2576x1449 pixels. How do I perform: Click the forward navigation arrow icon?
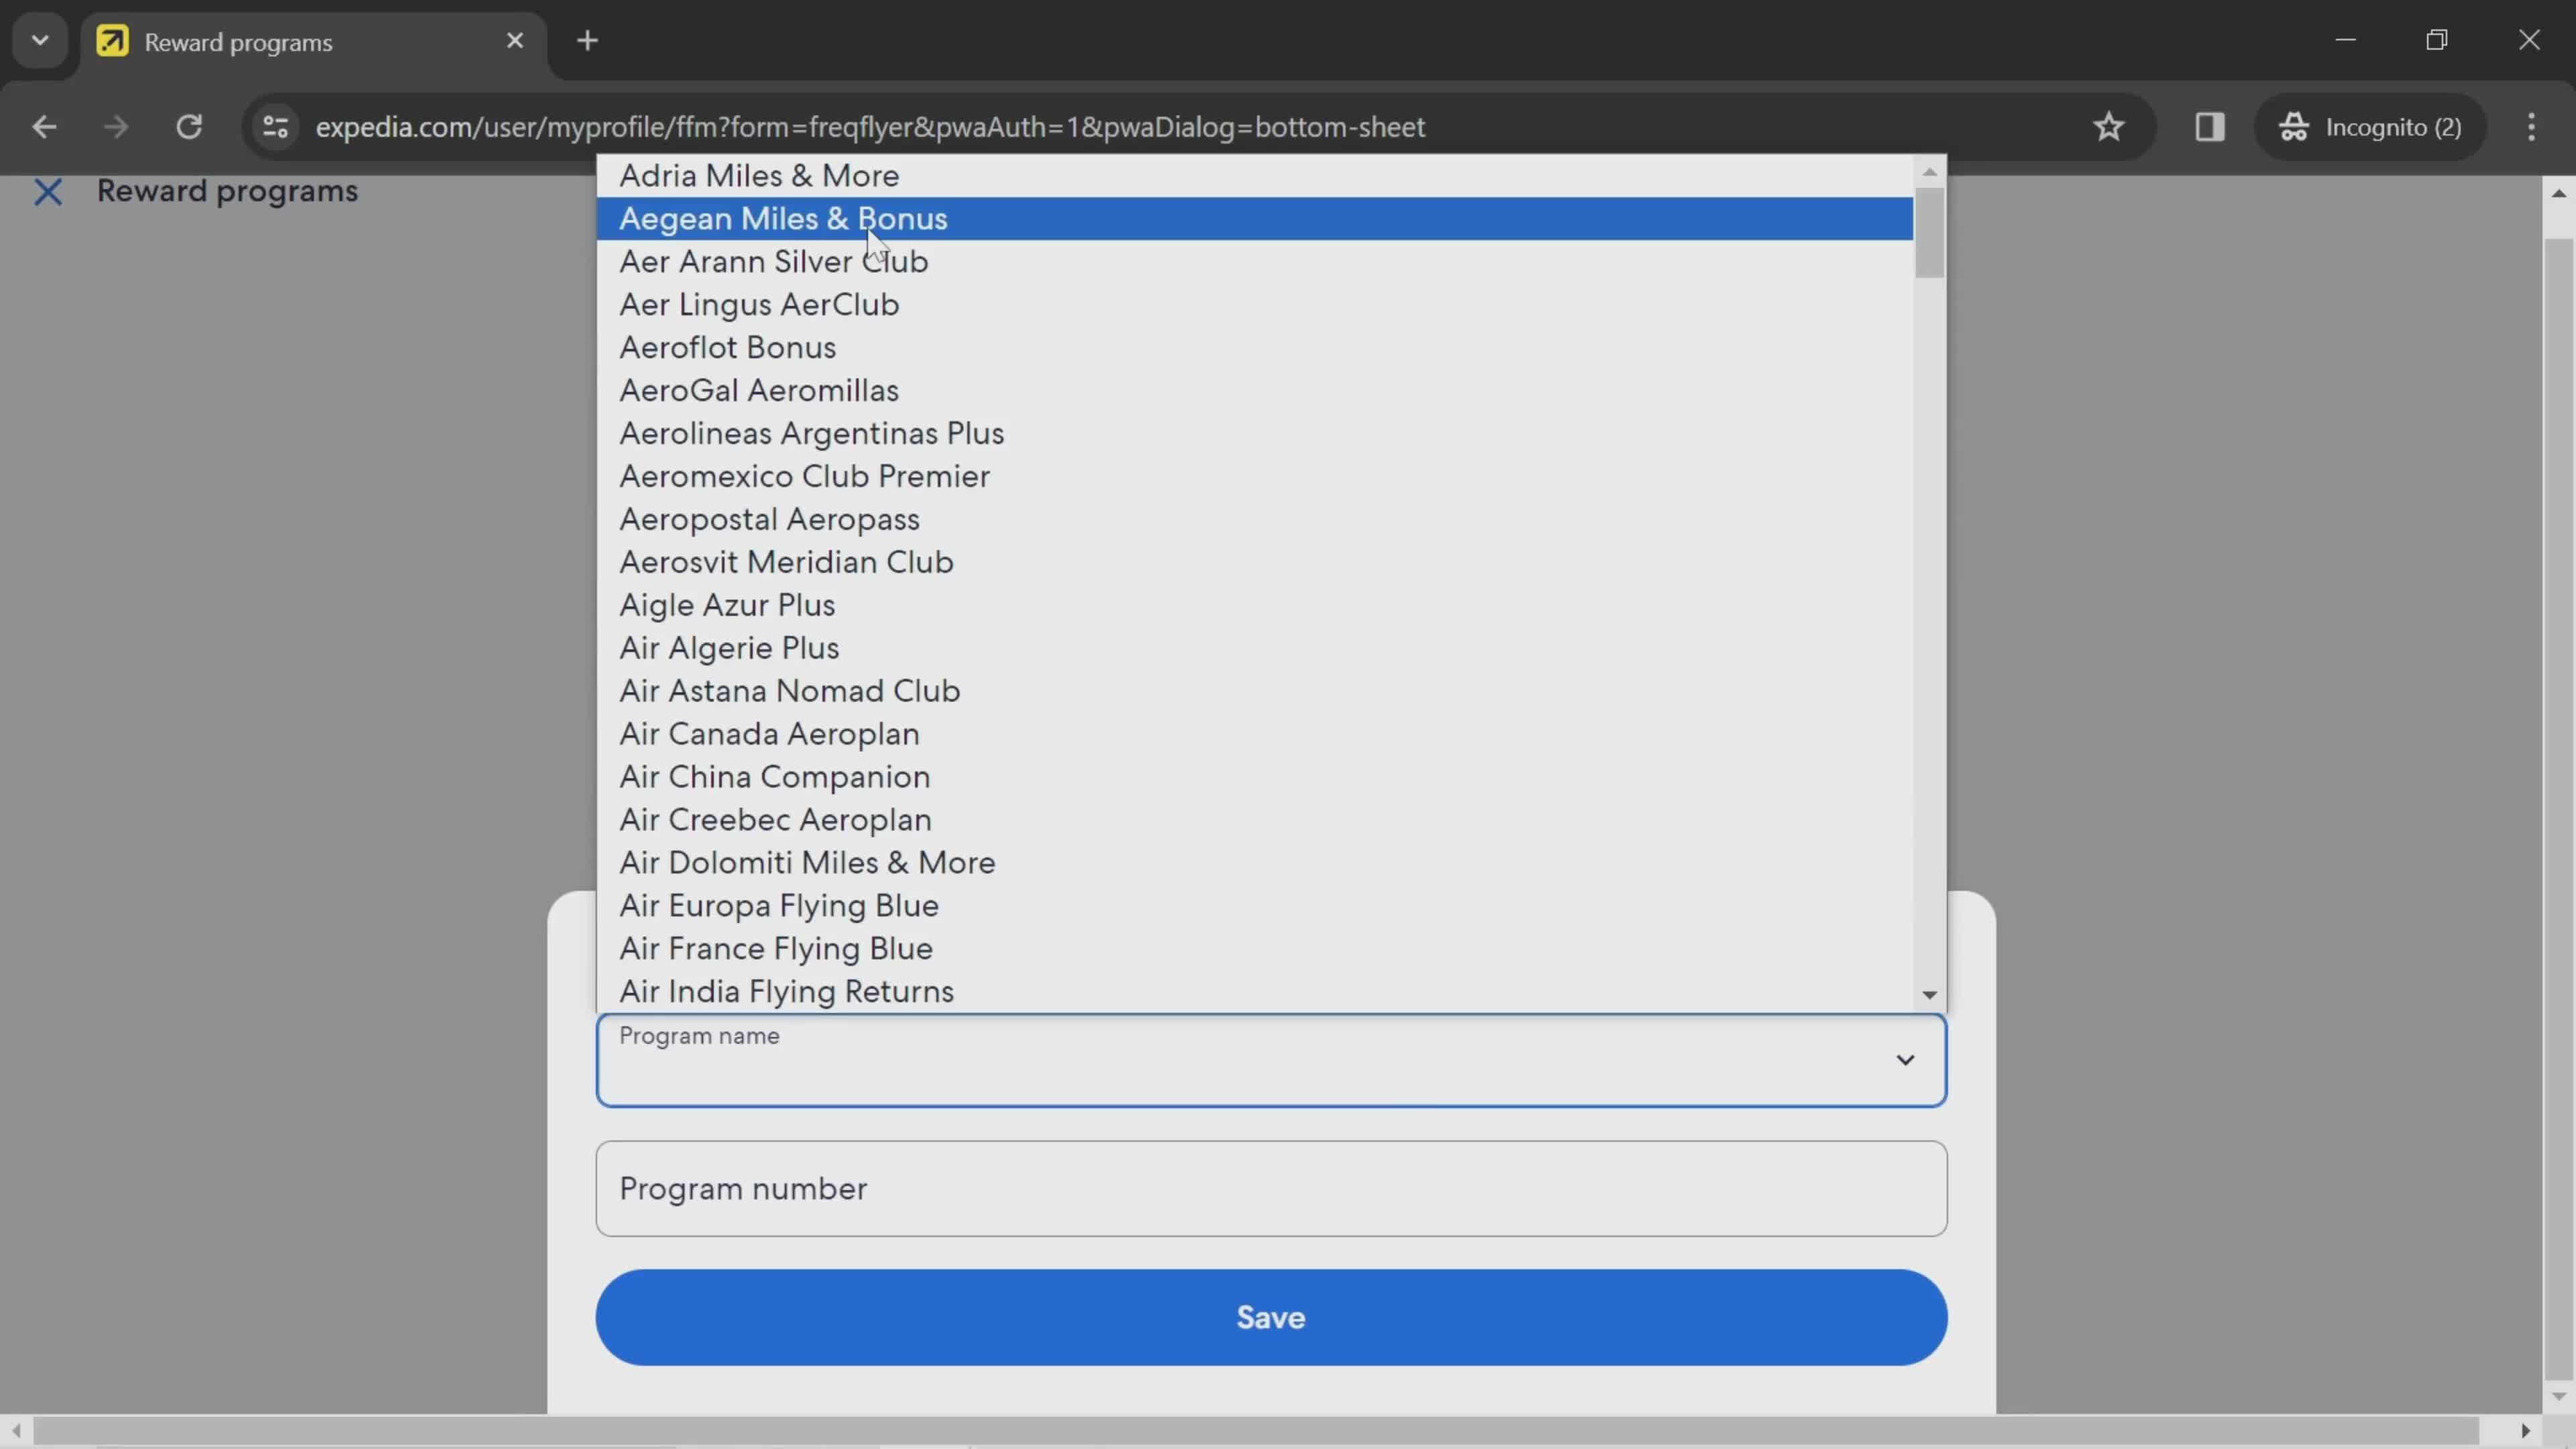(x=115, y=125)
